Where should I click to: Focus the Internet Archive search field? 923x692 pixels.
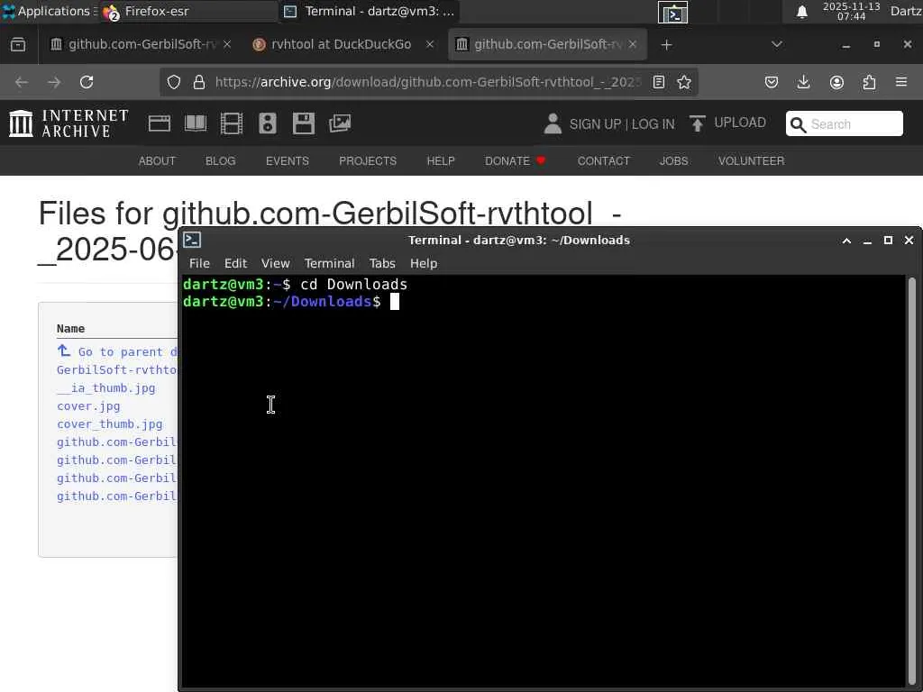tap(844, 123)
